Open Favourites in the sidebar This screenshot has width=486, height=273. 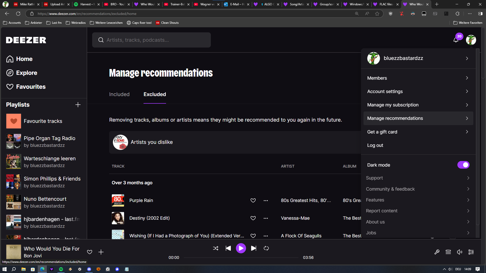(26, 87)
